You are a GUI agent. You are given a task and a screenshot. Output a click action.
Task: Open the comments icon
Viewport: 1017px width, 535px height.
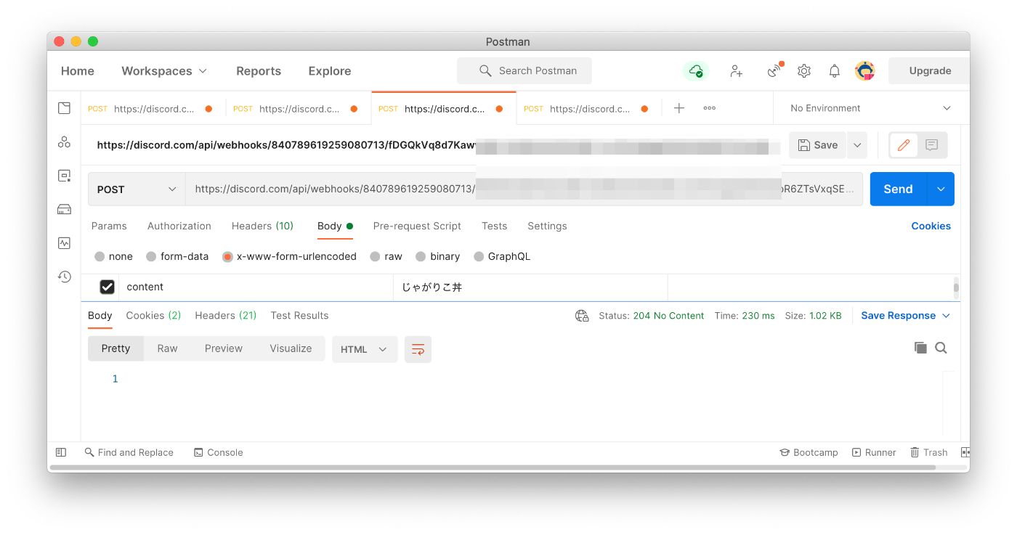click(x=932, y=145)
